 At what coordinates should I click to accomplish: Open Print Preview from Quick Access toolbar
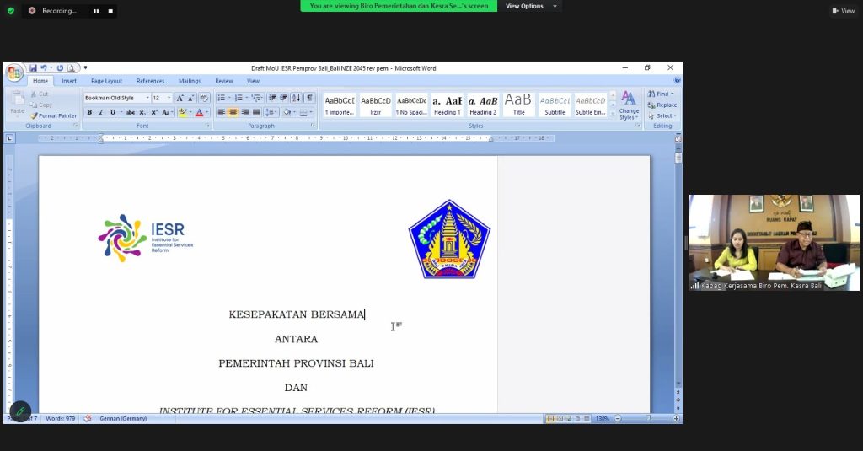(71, 68)
